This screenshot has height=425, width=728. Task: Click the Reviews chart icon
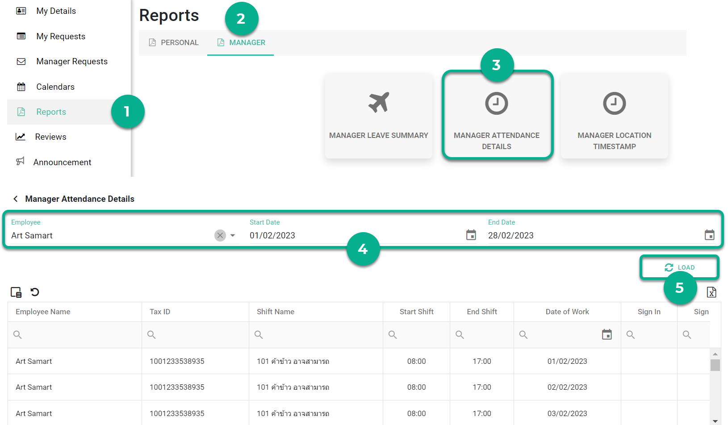click(21, 137)
